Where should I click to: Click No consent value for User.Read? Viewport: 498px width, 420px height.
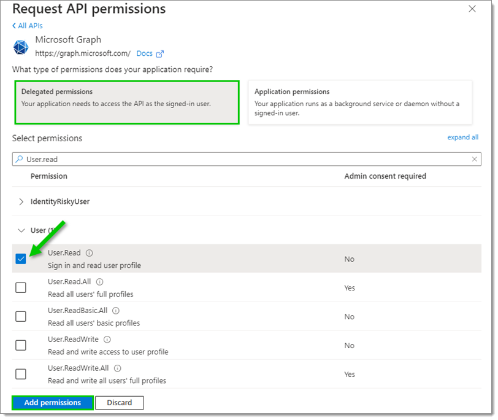click(x=350, y=260)
